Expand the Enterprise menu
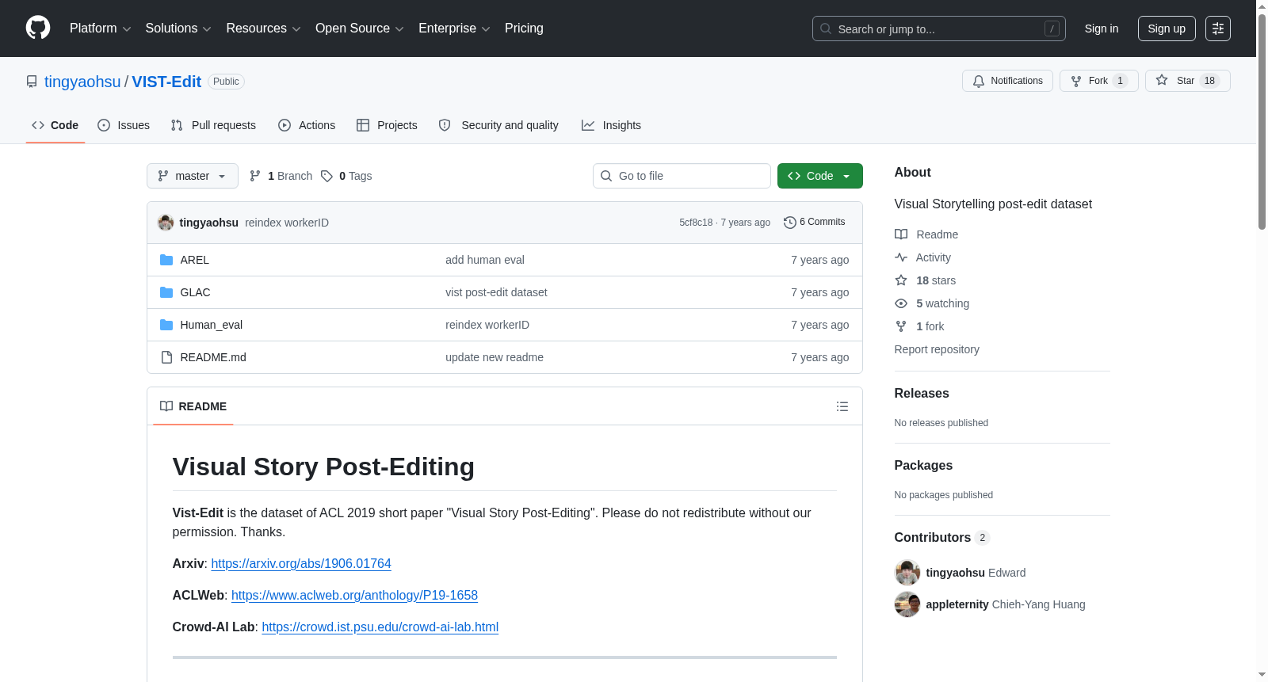 click(454, 29)
